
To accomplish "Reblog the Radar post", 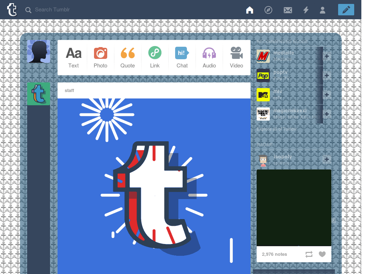I will click(309, 254).
